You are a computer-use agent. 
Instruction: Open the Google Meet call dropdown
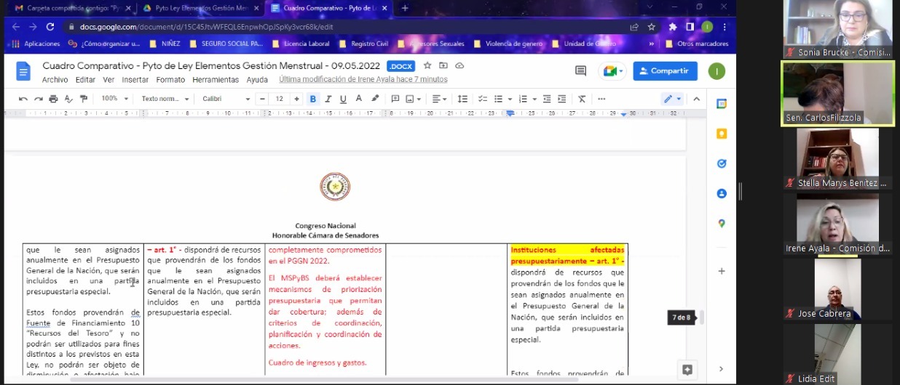pos(612,71)
